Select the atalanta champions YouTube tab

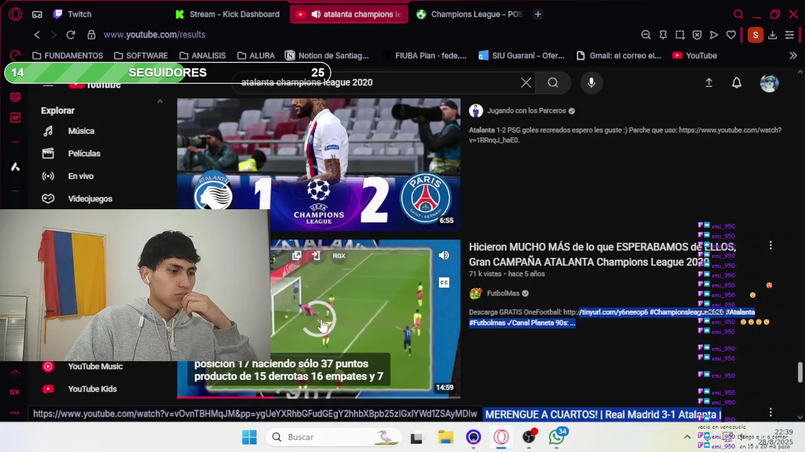click(x=348, y=14)
